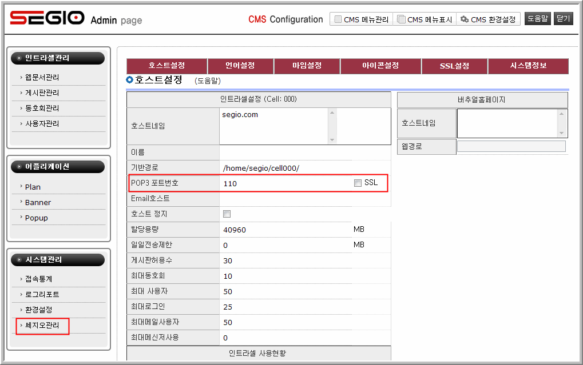Open the 시스템정보 tab

pyautogui.click(x=528, y=66)
